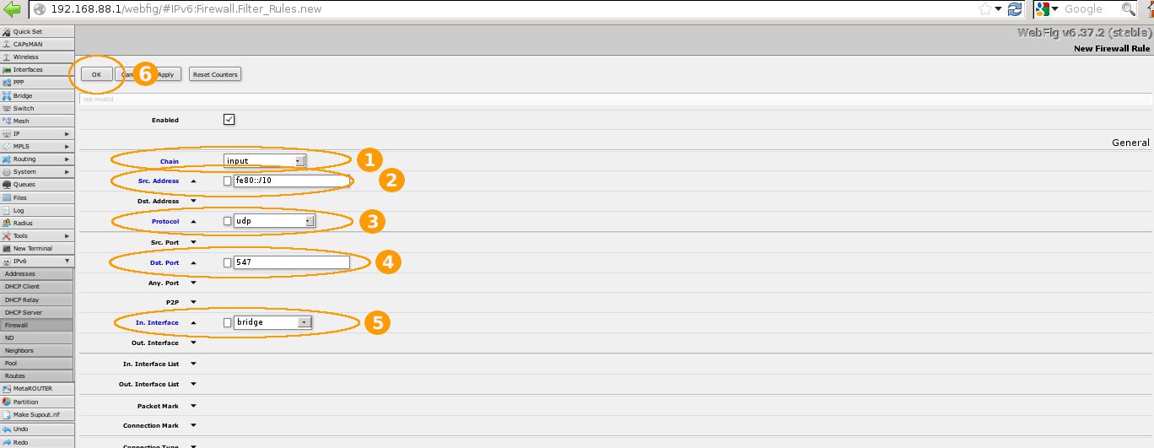Tick the Dst. Port invert checkbox
The width and height of the screenshot is (1154, 448).
(x=227, y=262)
